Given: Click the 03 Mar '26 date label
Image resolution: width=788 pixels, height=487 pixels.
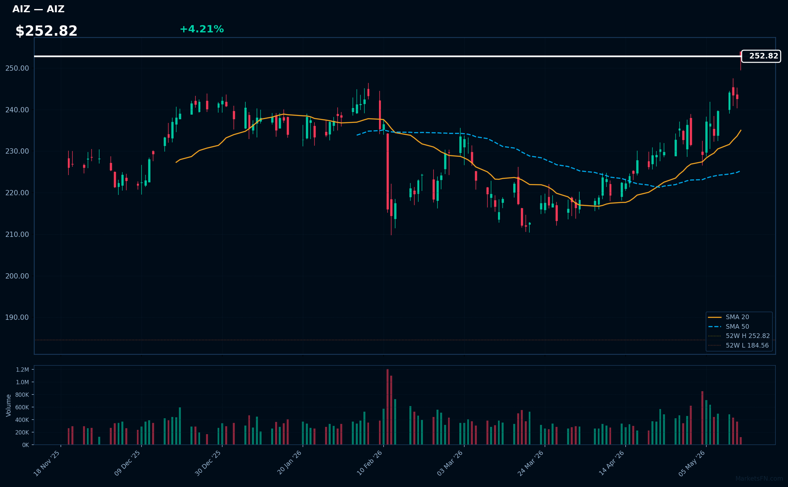Looking at the screenshot, I should 450,463.
